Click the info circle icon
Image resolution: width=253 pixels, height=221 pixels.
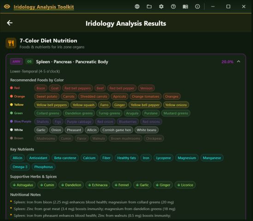pyautogui.click(x=197, y=6)
